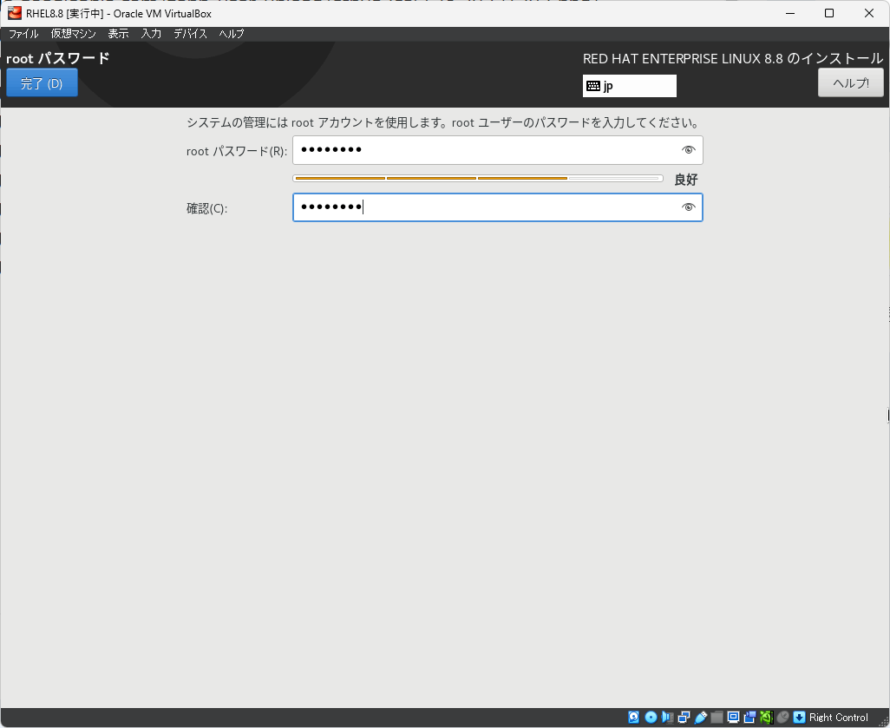Click the ヘルプ! button
The width and height of the screenshot is (890, 728).
tap(850, 83)
